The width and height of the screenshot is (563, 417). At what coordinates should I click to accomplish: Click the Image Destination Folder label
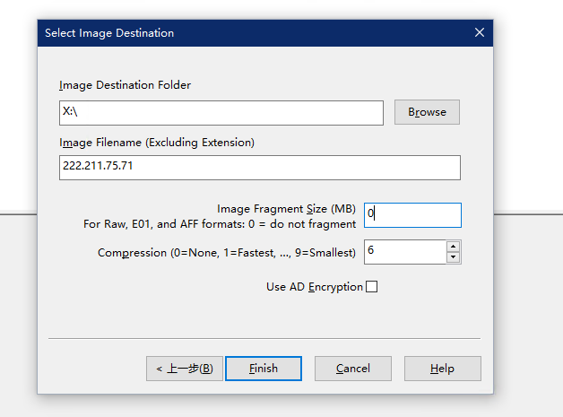pyautogui.click(x=125, y=85)
